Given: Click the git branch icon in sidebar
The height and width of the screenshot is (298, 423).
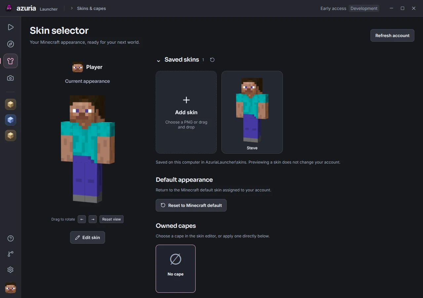Looking at the screenshot, I should [x=11, y=254].
